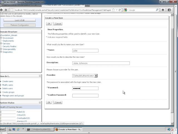178x134 pixels.
Task: Switch to Create a New User taskbar item
Action: [68, 129]
